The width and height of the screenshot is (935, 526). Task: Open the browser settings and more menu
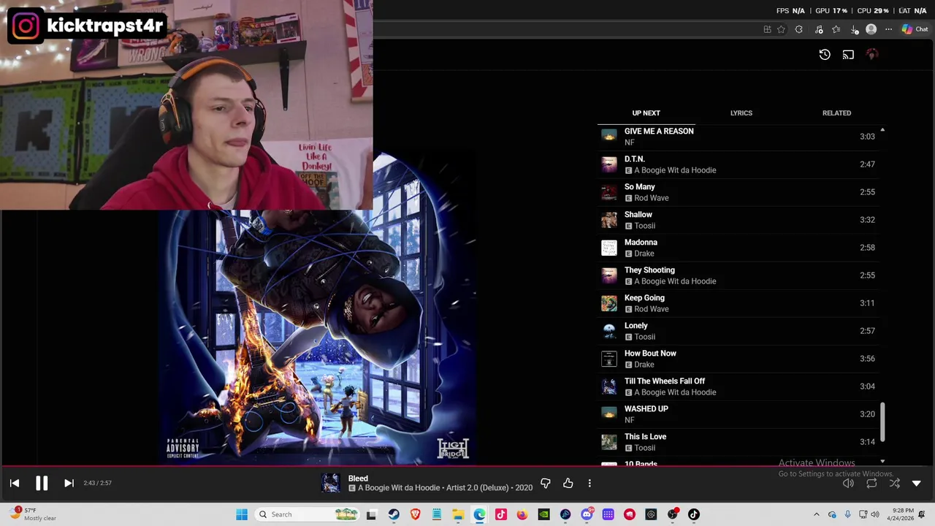888,29
